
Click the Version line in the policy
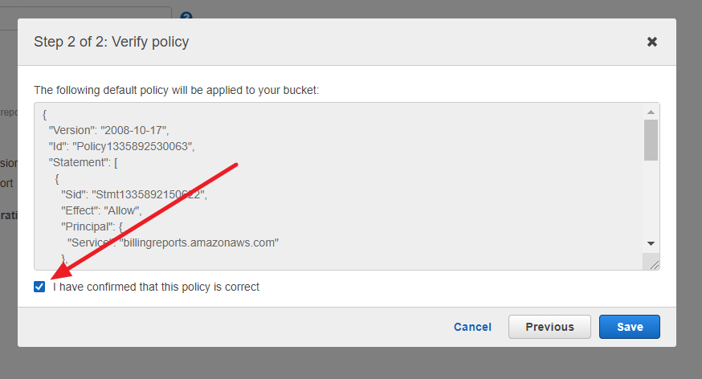(108, 130)
